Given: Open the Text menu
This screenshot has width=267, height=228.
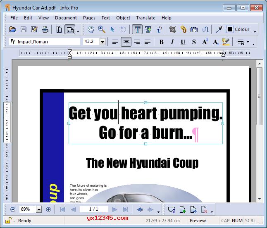Looking at the screenshot, I should [105, 18].
